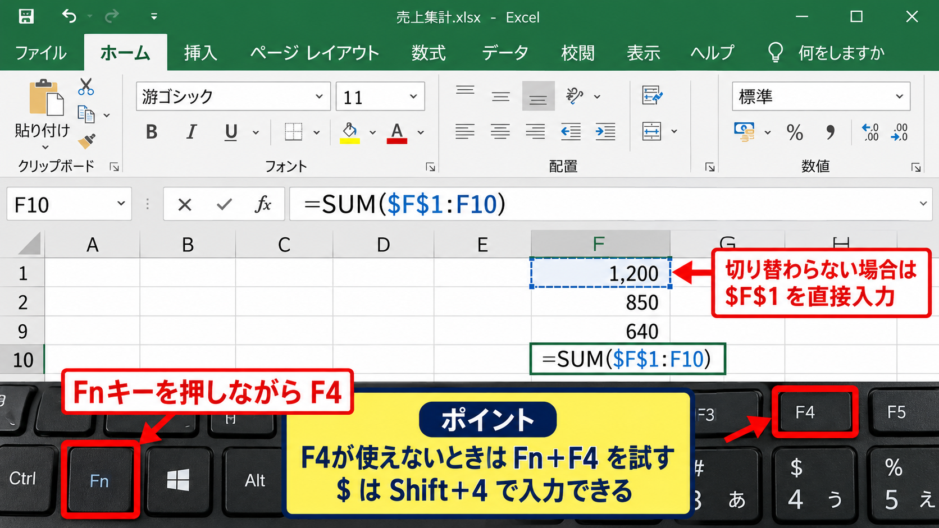Open the 游ゴシック font name dropdown
939x528 pixels.
[x=319, y=97]
